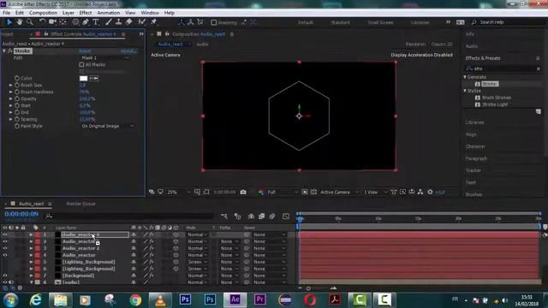Open composition mini-flowchart in timeline

224,216
